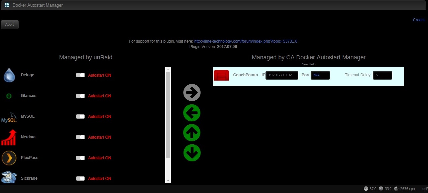The image size is (428, 193).
Task: Toggle Sickrage autostart switch
Action: pyautogui.click(x=80, y=179)
